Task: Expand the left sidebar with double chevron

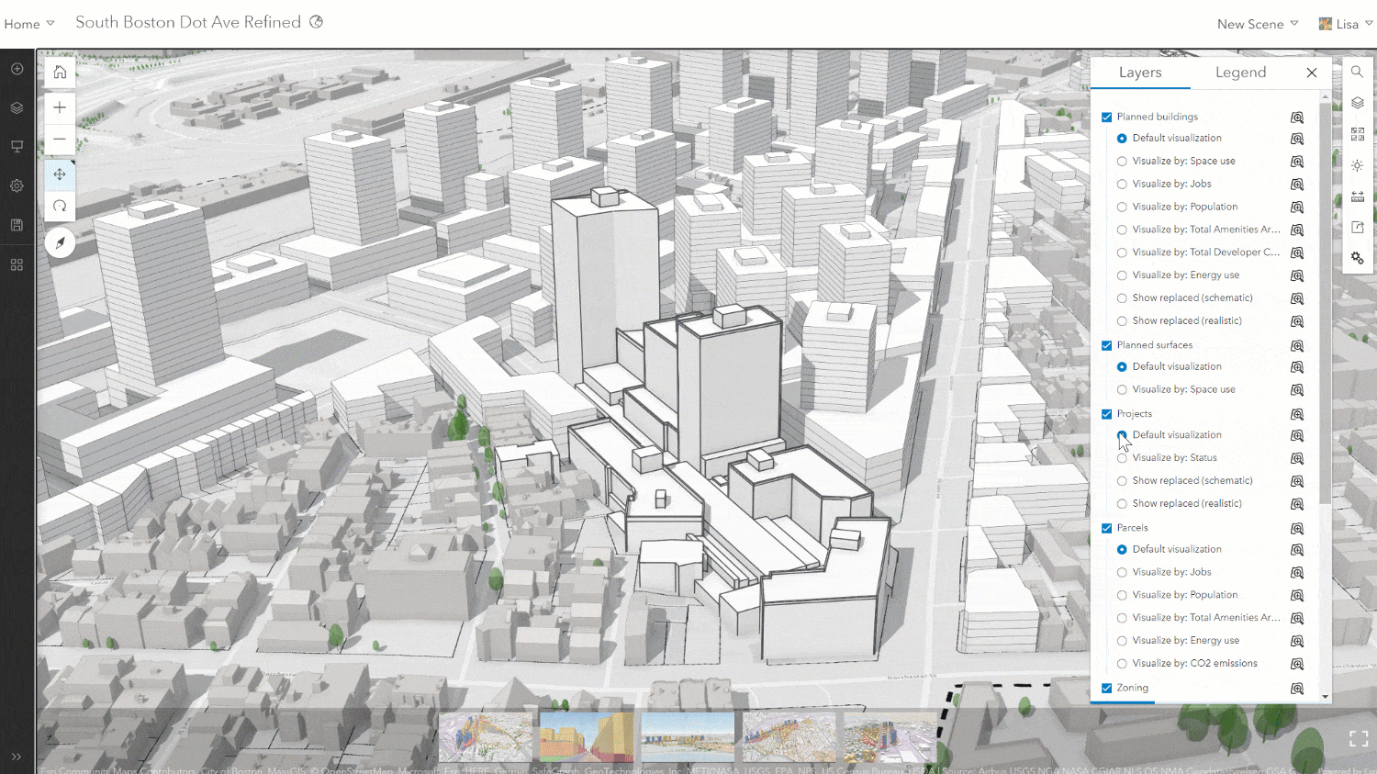Action: click(x=17, y=757)
